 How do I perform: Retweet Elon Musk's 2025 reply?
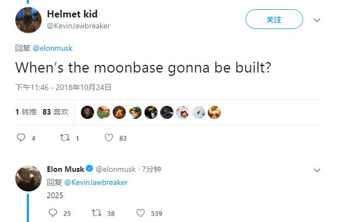coord(96,213)
